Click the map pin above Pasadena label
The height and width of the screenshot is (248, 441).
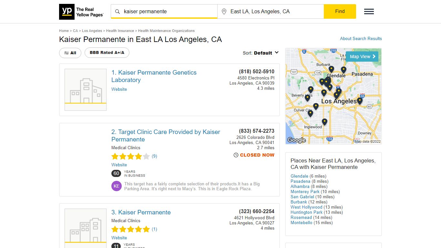coord(344,70)
